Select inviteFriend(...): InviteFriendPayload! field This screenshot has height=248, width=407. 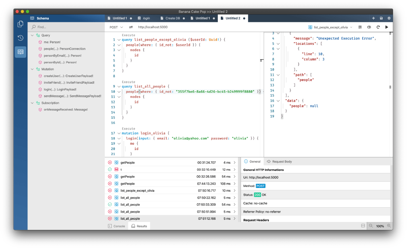69,83
